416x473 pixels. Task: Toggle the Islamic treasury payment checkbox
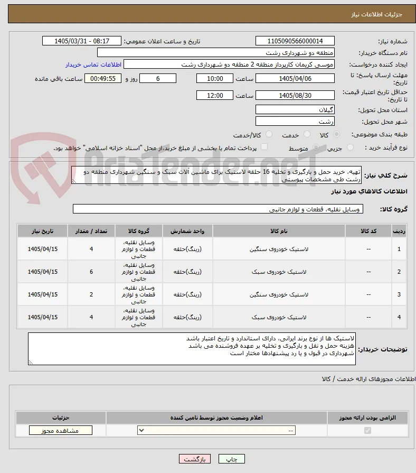[x=264, y=147]
